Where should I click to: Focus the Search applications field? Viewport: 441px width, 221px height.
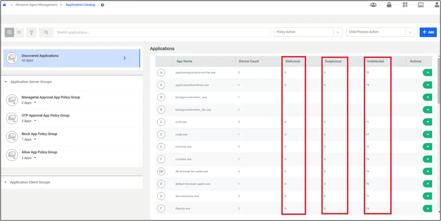[x=162, y=32]
